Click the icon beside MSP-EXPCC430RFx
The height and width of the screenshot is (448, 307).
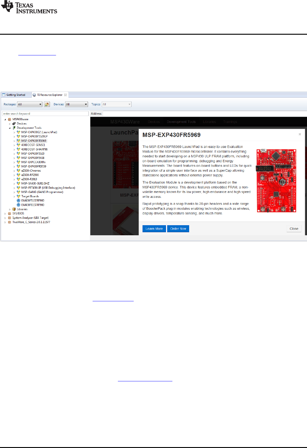click(19, 162)
